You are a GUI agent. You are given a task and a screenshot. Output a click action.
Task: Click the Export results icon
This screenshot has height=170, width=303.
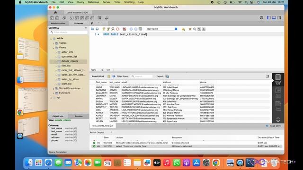click(167, 76)
